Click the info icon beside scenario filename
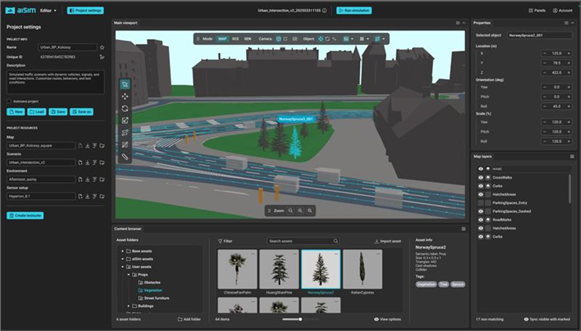This screenshot has height=331, width=581. click(x=325, y=10)
